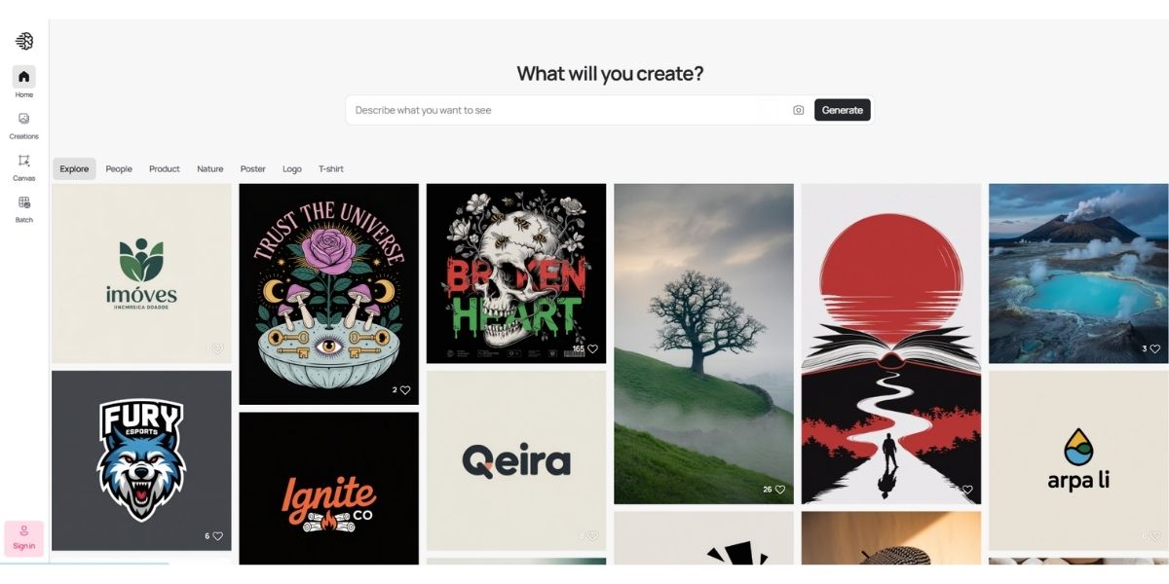Open the Batch sidebar icon
Screen dimensions: 1169x584
coord(23,202)
